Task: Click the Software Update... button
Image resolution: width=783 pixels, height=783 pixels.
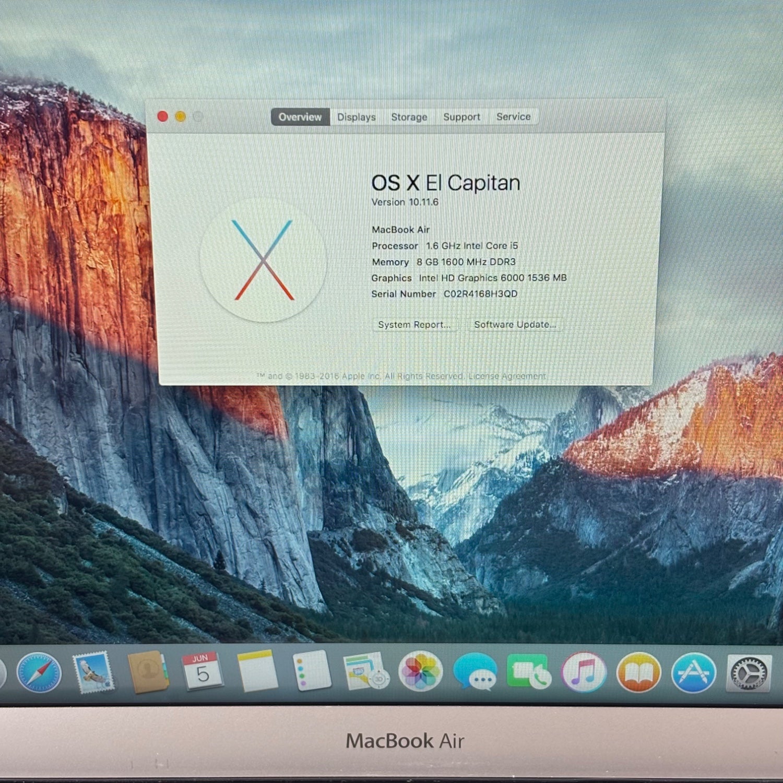Action: coord(515,324)
